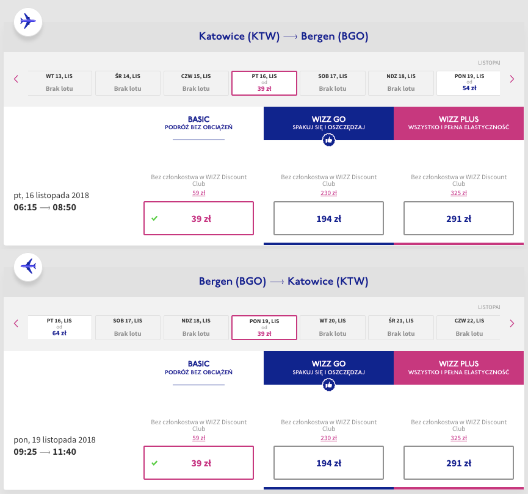Screen dimensions: 528x495
Task: Click the selected return date PON 19
Action: (264, 328)
